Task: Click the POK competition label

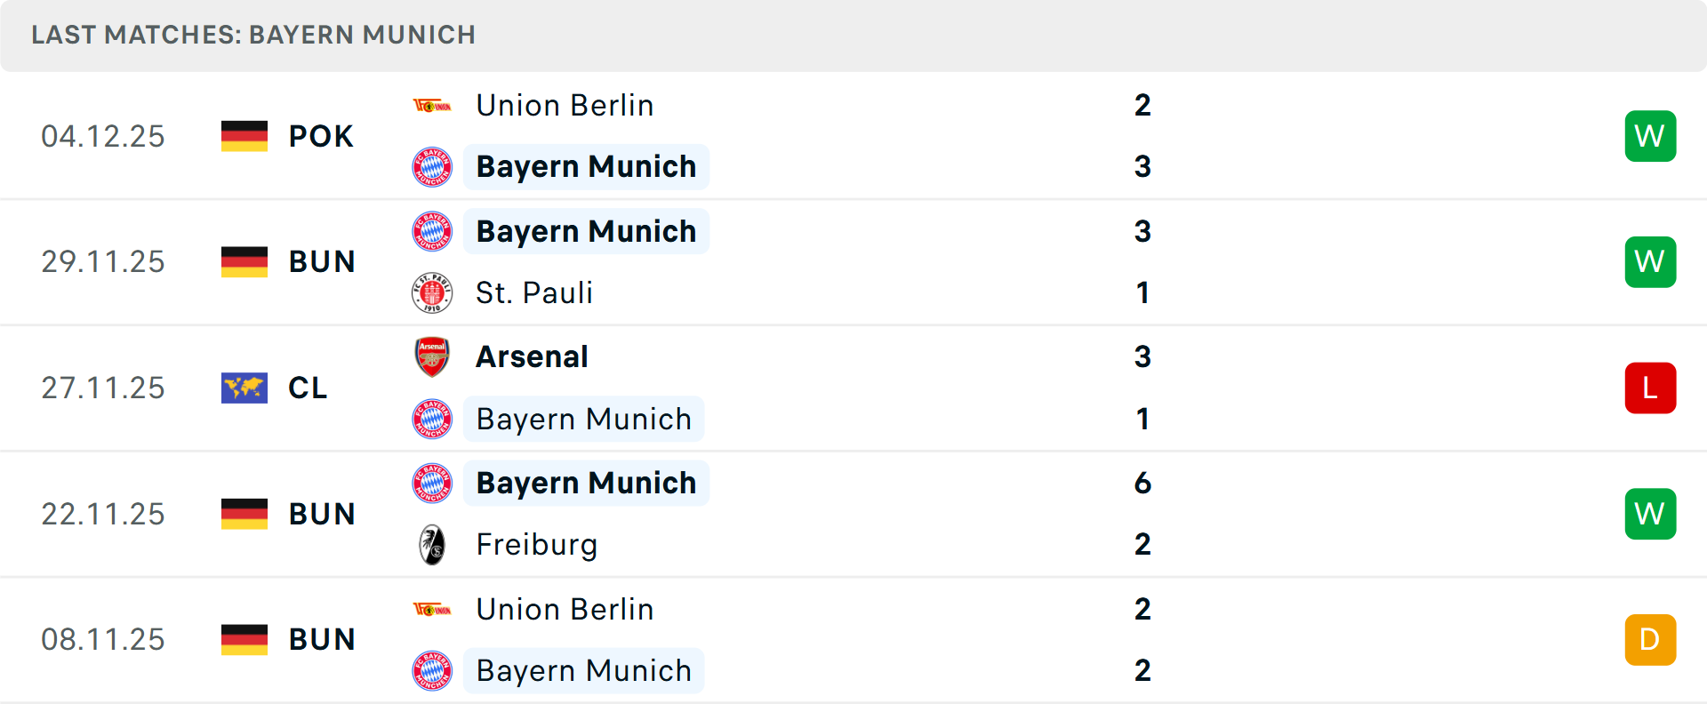Action: tap(321, 136)
